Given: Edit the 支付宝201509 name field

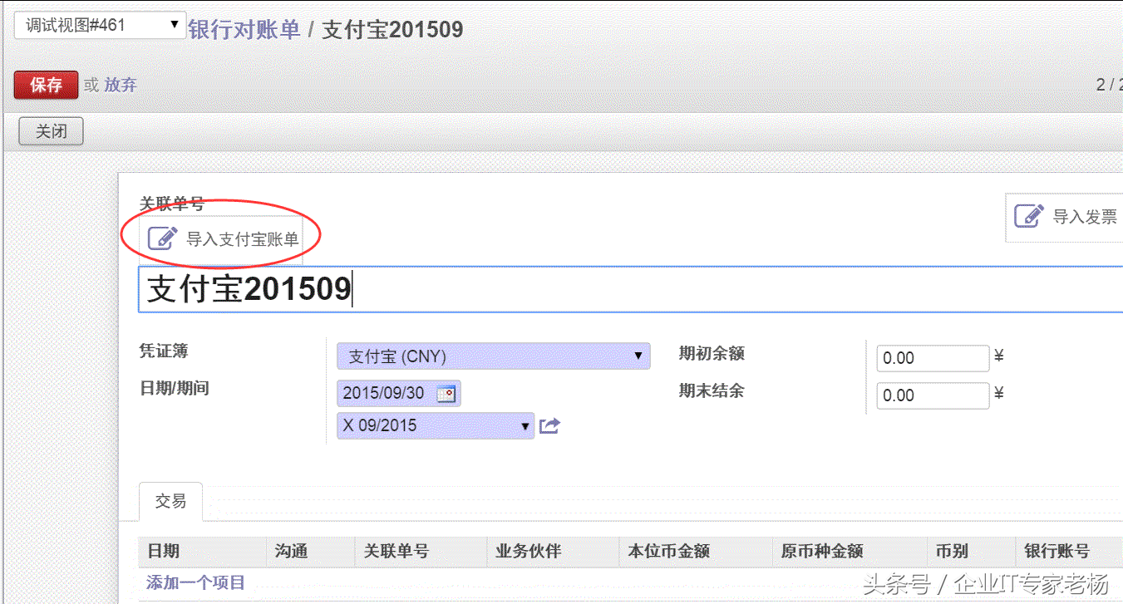Looking at the screenshot, I should pos(630,289).
